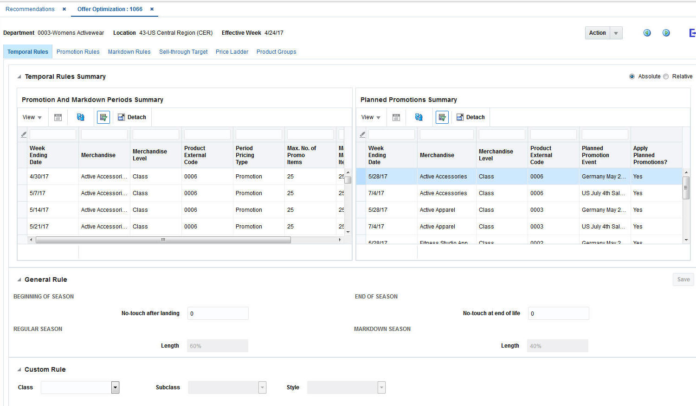Toggle Query By Example in Promotion And Markdown Periods

point(103,117)
